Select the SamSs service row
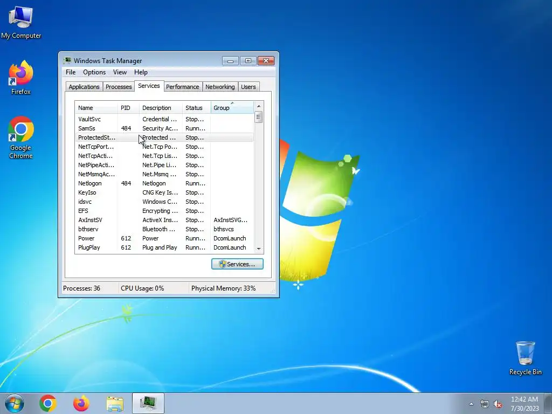Viewport: 552px width, 414px height. [x=164, y=128]
